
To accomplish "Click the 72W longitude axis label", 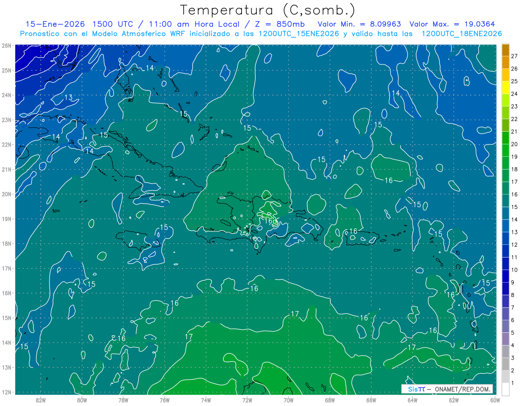I will 247,399.
